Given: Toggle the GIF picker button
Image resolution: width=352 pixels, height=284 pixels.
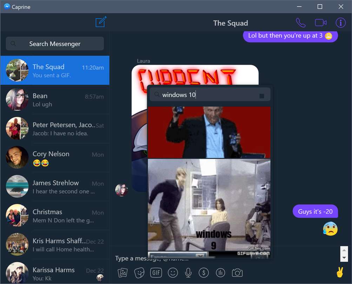Looking at the screenshot, I should click(x=156, y=273).
